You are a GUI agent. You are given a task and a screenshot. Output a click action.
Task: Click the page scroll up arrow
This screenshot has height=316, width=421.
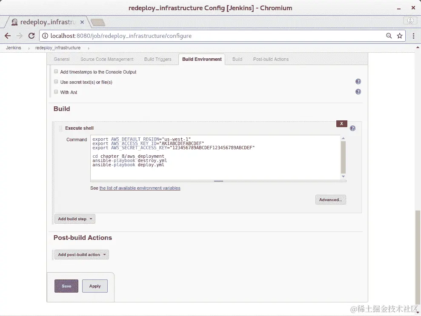click(418, 48)
